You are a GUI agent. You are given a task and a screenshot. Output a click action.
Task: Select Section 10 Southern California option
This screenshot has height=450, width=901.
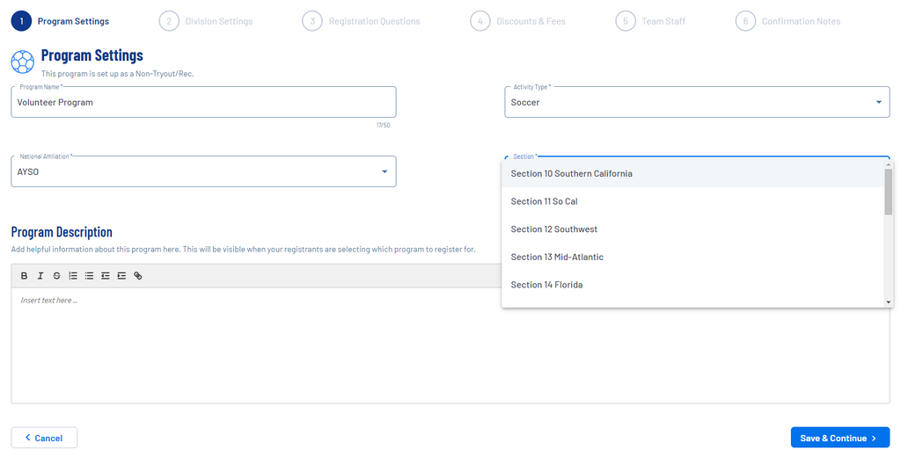pos(571,174)
